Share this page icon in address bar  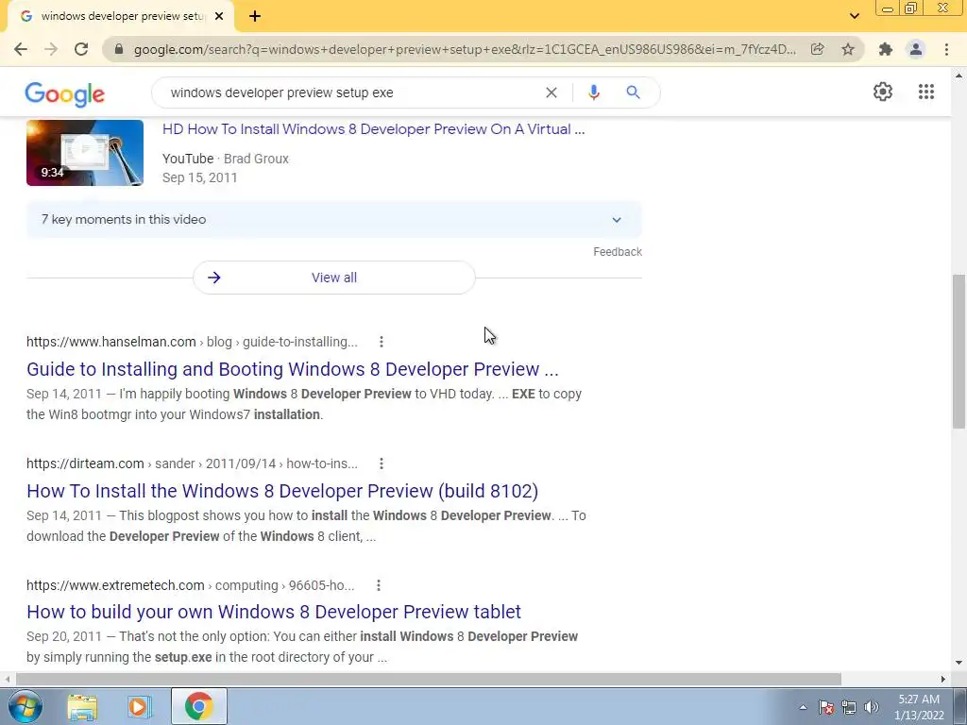pos(818,49)
